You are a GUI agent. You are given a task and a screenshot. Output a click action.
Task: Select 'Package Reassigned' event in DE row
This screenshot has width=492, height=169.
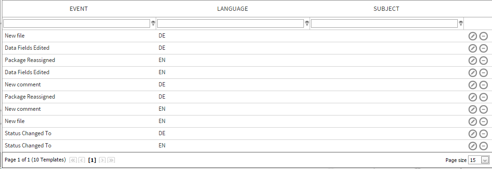pyautogui.click(x=30, y=96)
